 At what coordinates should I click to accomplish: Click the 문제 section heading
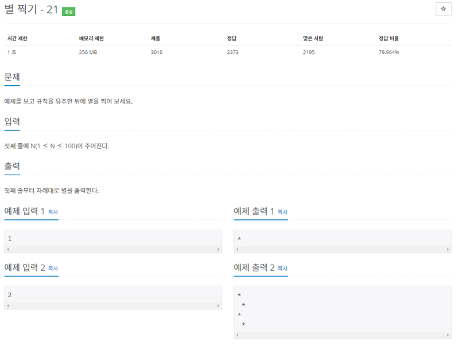[12, 77]
